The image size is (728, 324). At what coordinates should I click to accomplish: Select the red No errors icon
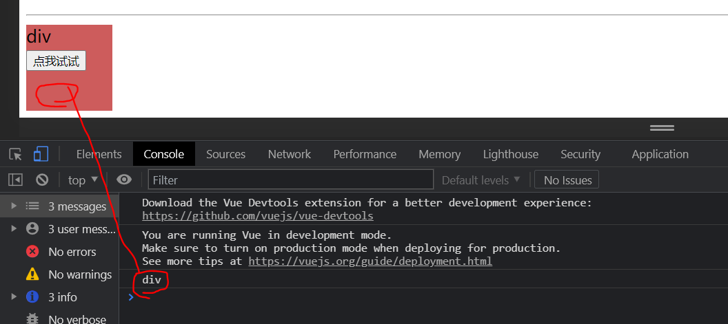pyautogui.click(x=32, y=252)
